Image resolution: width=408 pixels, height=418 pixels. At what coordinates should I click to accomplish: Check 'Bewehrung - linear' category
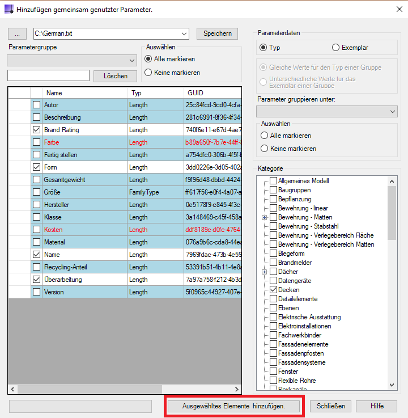[273, 208]
